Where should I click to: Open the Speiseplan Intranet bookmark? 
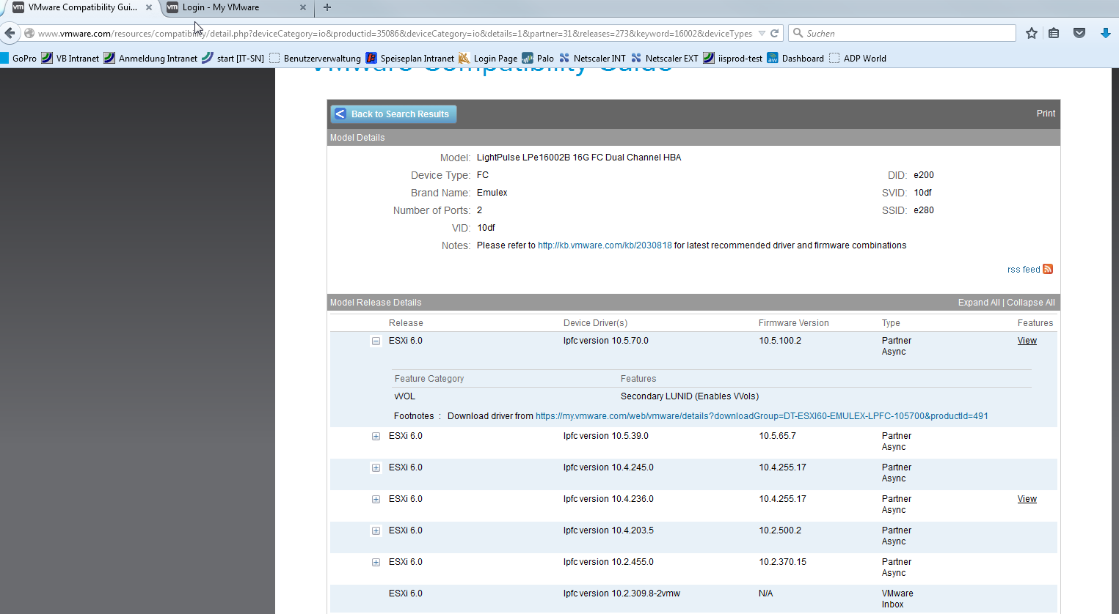409,58
